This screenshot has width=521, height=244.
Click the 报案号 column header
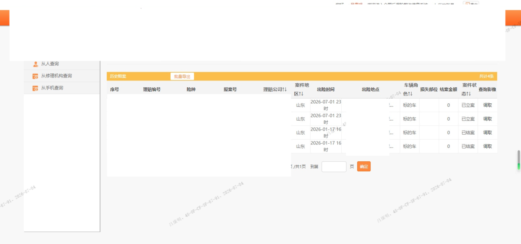click(x=230, y=90)
